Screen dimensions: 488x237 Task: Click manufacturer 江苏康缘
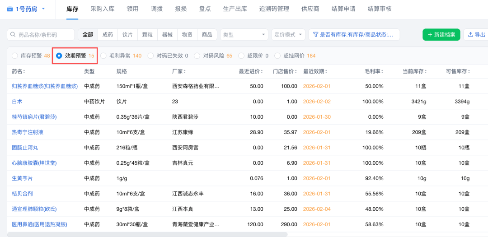point(183,132)
